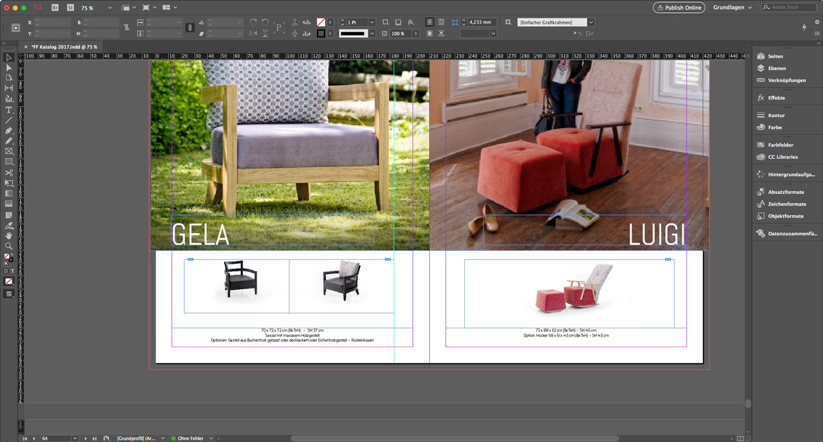823x442 pixels.
Task: Toggle formatting affects text T button
Action: click(12, 271)
